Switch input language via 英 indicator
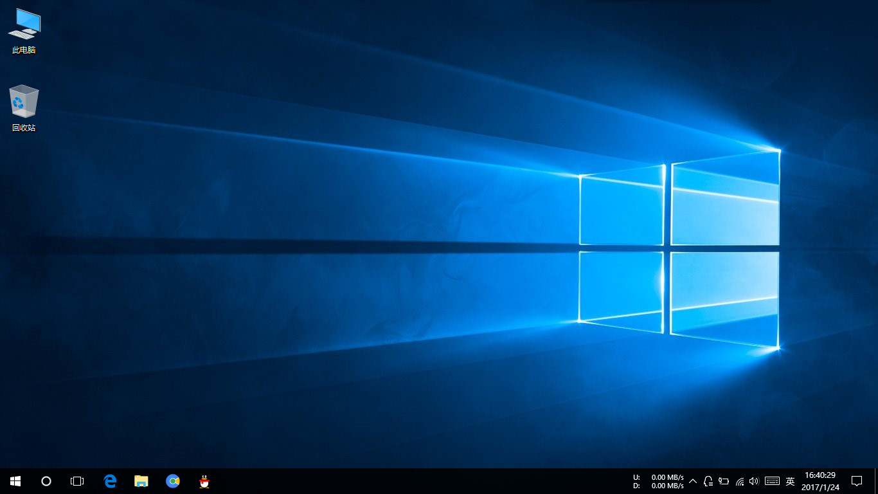Image resolution: width=878 pixels, height=494 pixels. 789,480
